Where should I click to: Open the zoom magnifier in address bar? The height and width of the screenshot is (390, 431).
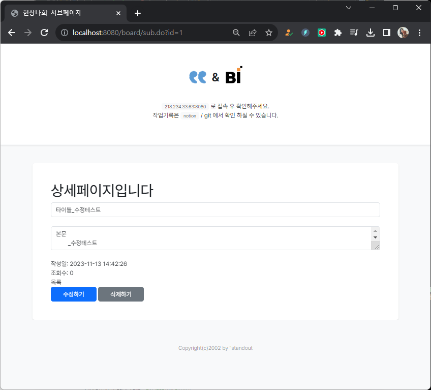pyautogui.click(x=236, y=33)
